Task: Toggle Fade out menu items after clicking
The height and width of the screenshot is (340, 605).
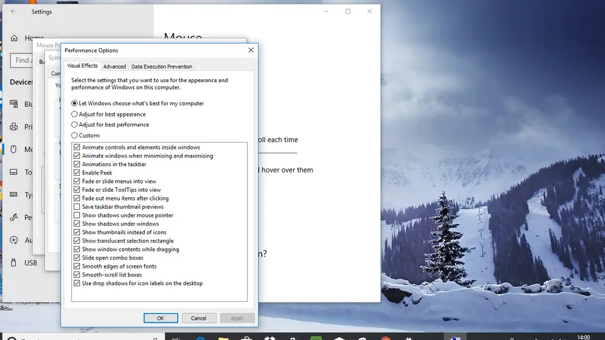Action: point(77,198)
